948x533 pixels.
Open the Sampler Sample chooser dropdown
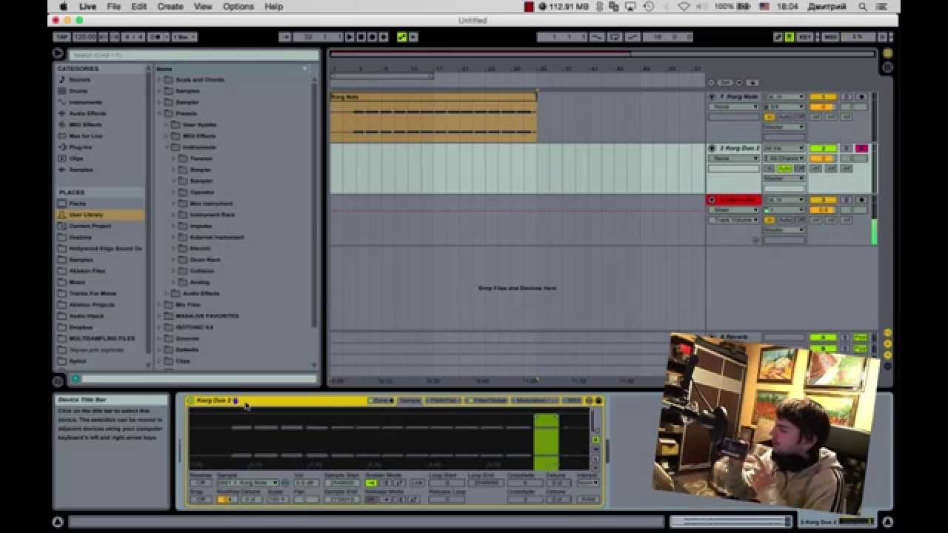click(247, 483)
